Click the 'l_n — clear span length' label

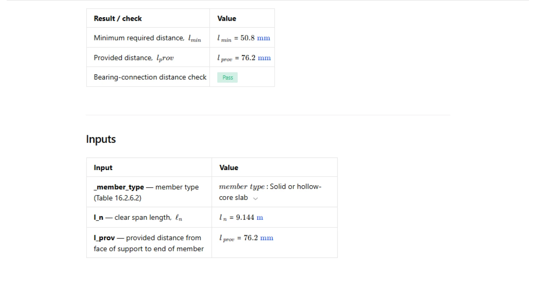(138, 218)
